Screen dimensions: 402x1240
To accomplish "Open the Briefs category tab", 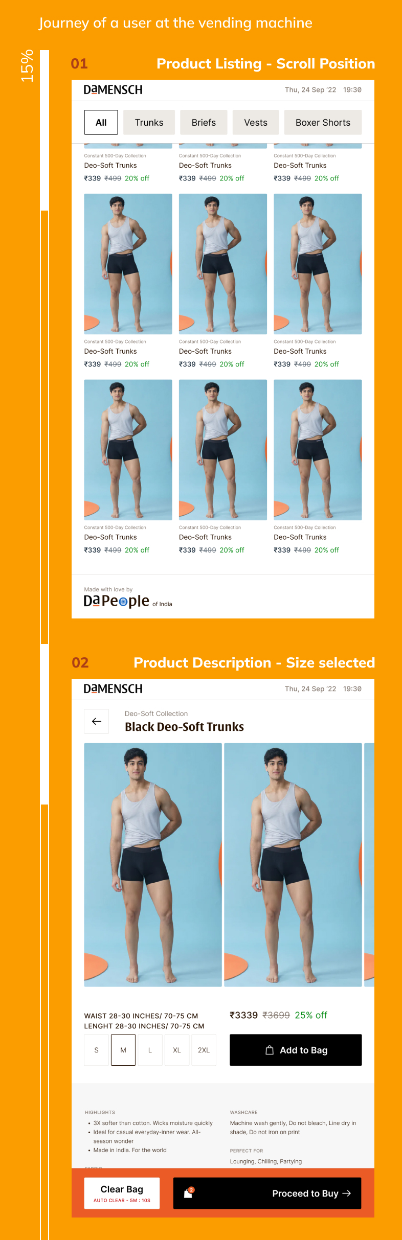I will [x=204, y=123].
